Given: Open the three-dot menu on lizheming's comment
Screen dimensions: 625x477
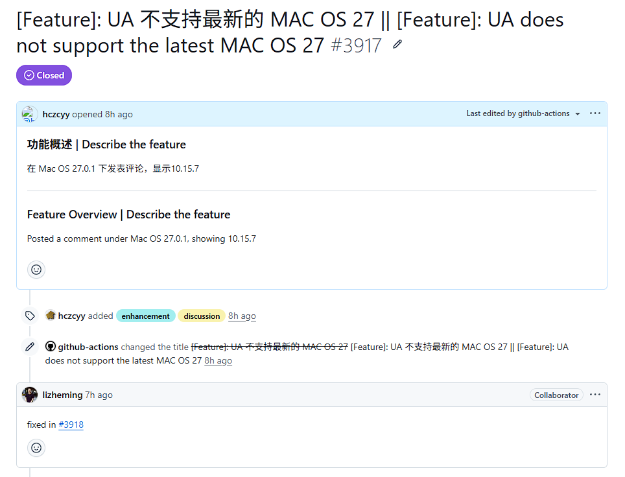Looking at the screenshot, I should 595,395.
